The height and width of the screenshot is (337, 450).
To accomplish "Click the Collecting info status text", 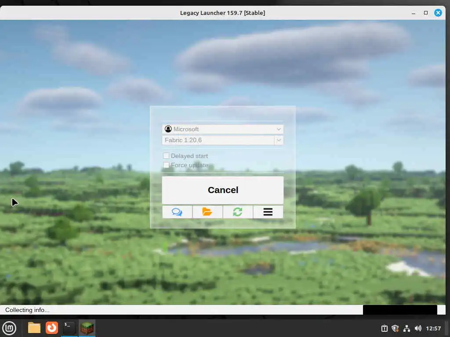I will click(x=27, y=310).
